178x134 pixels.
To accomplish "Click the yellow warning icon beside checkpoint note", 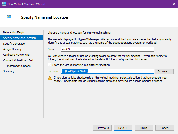I will pos(50,78).
